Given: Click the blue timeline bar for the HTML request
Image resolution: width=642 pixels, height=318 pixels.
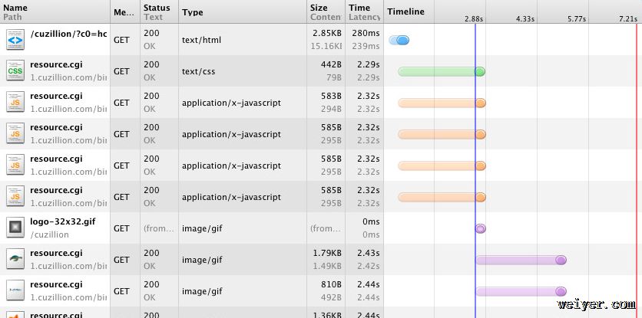Looking at the screenshot, I should [399, 40].
